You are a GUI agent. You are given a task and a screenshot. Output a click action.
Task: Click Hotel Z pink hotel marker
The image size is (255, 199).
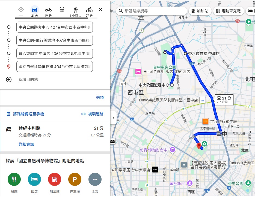[138, 72]
